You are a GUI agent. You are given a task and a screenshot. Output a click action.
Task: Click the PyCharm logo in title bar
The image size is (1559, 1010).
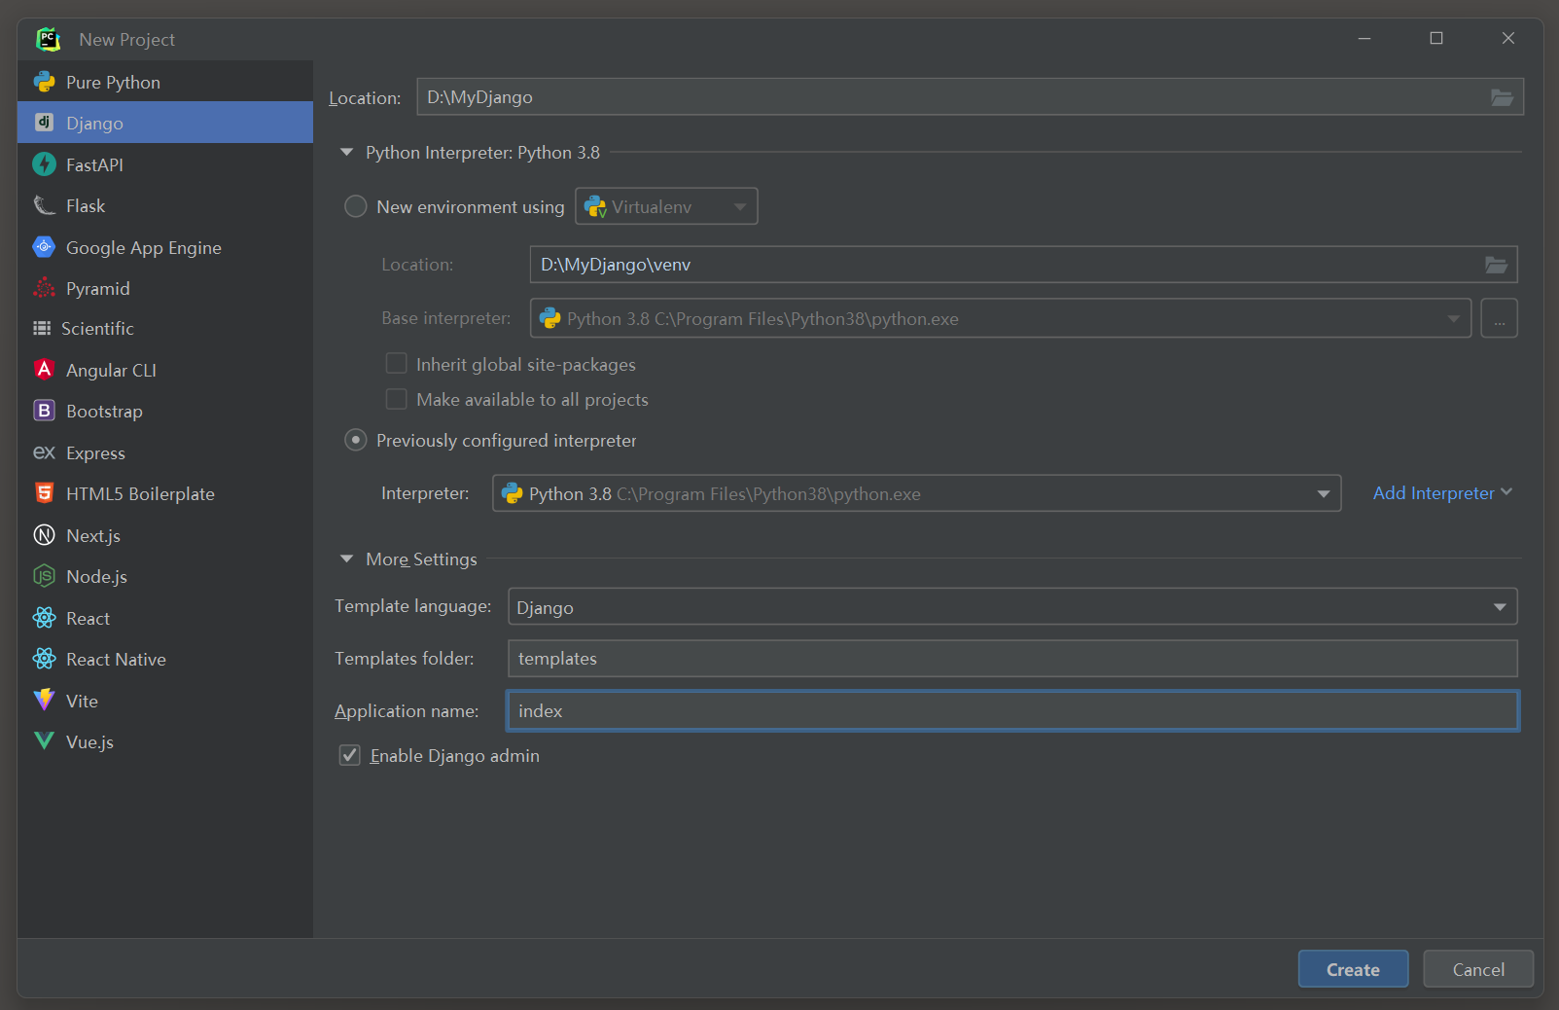(x=48, y=39)
